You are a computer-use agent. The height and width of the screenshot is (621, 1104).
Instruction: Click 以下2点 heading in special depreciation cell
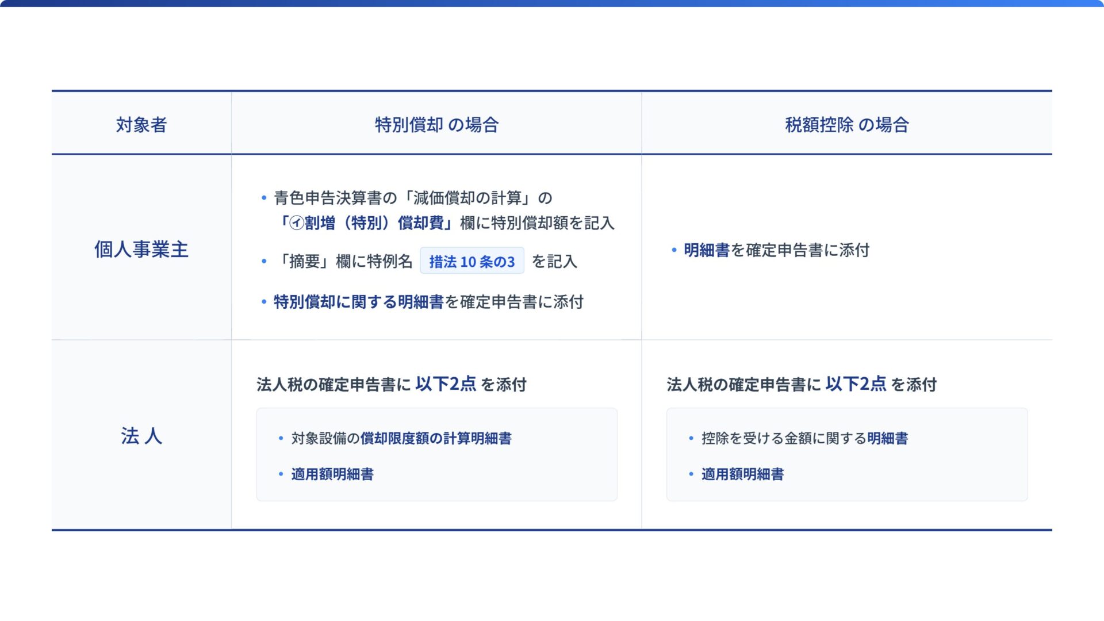point(446,384)
